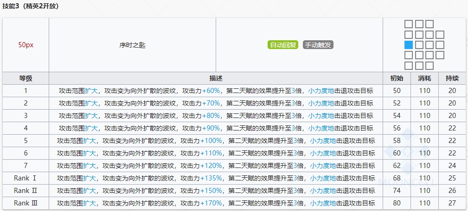Screen dimensions: 468x211
Task: Click the blue operator tile in range grid
Action: (x=409, y=45)
